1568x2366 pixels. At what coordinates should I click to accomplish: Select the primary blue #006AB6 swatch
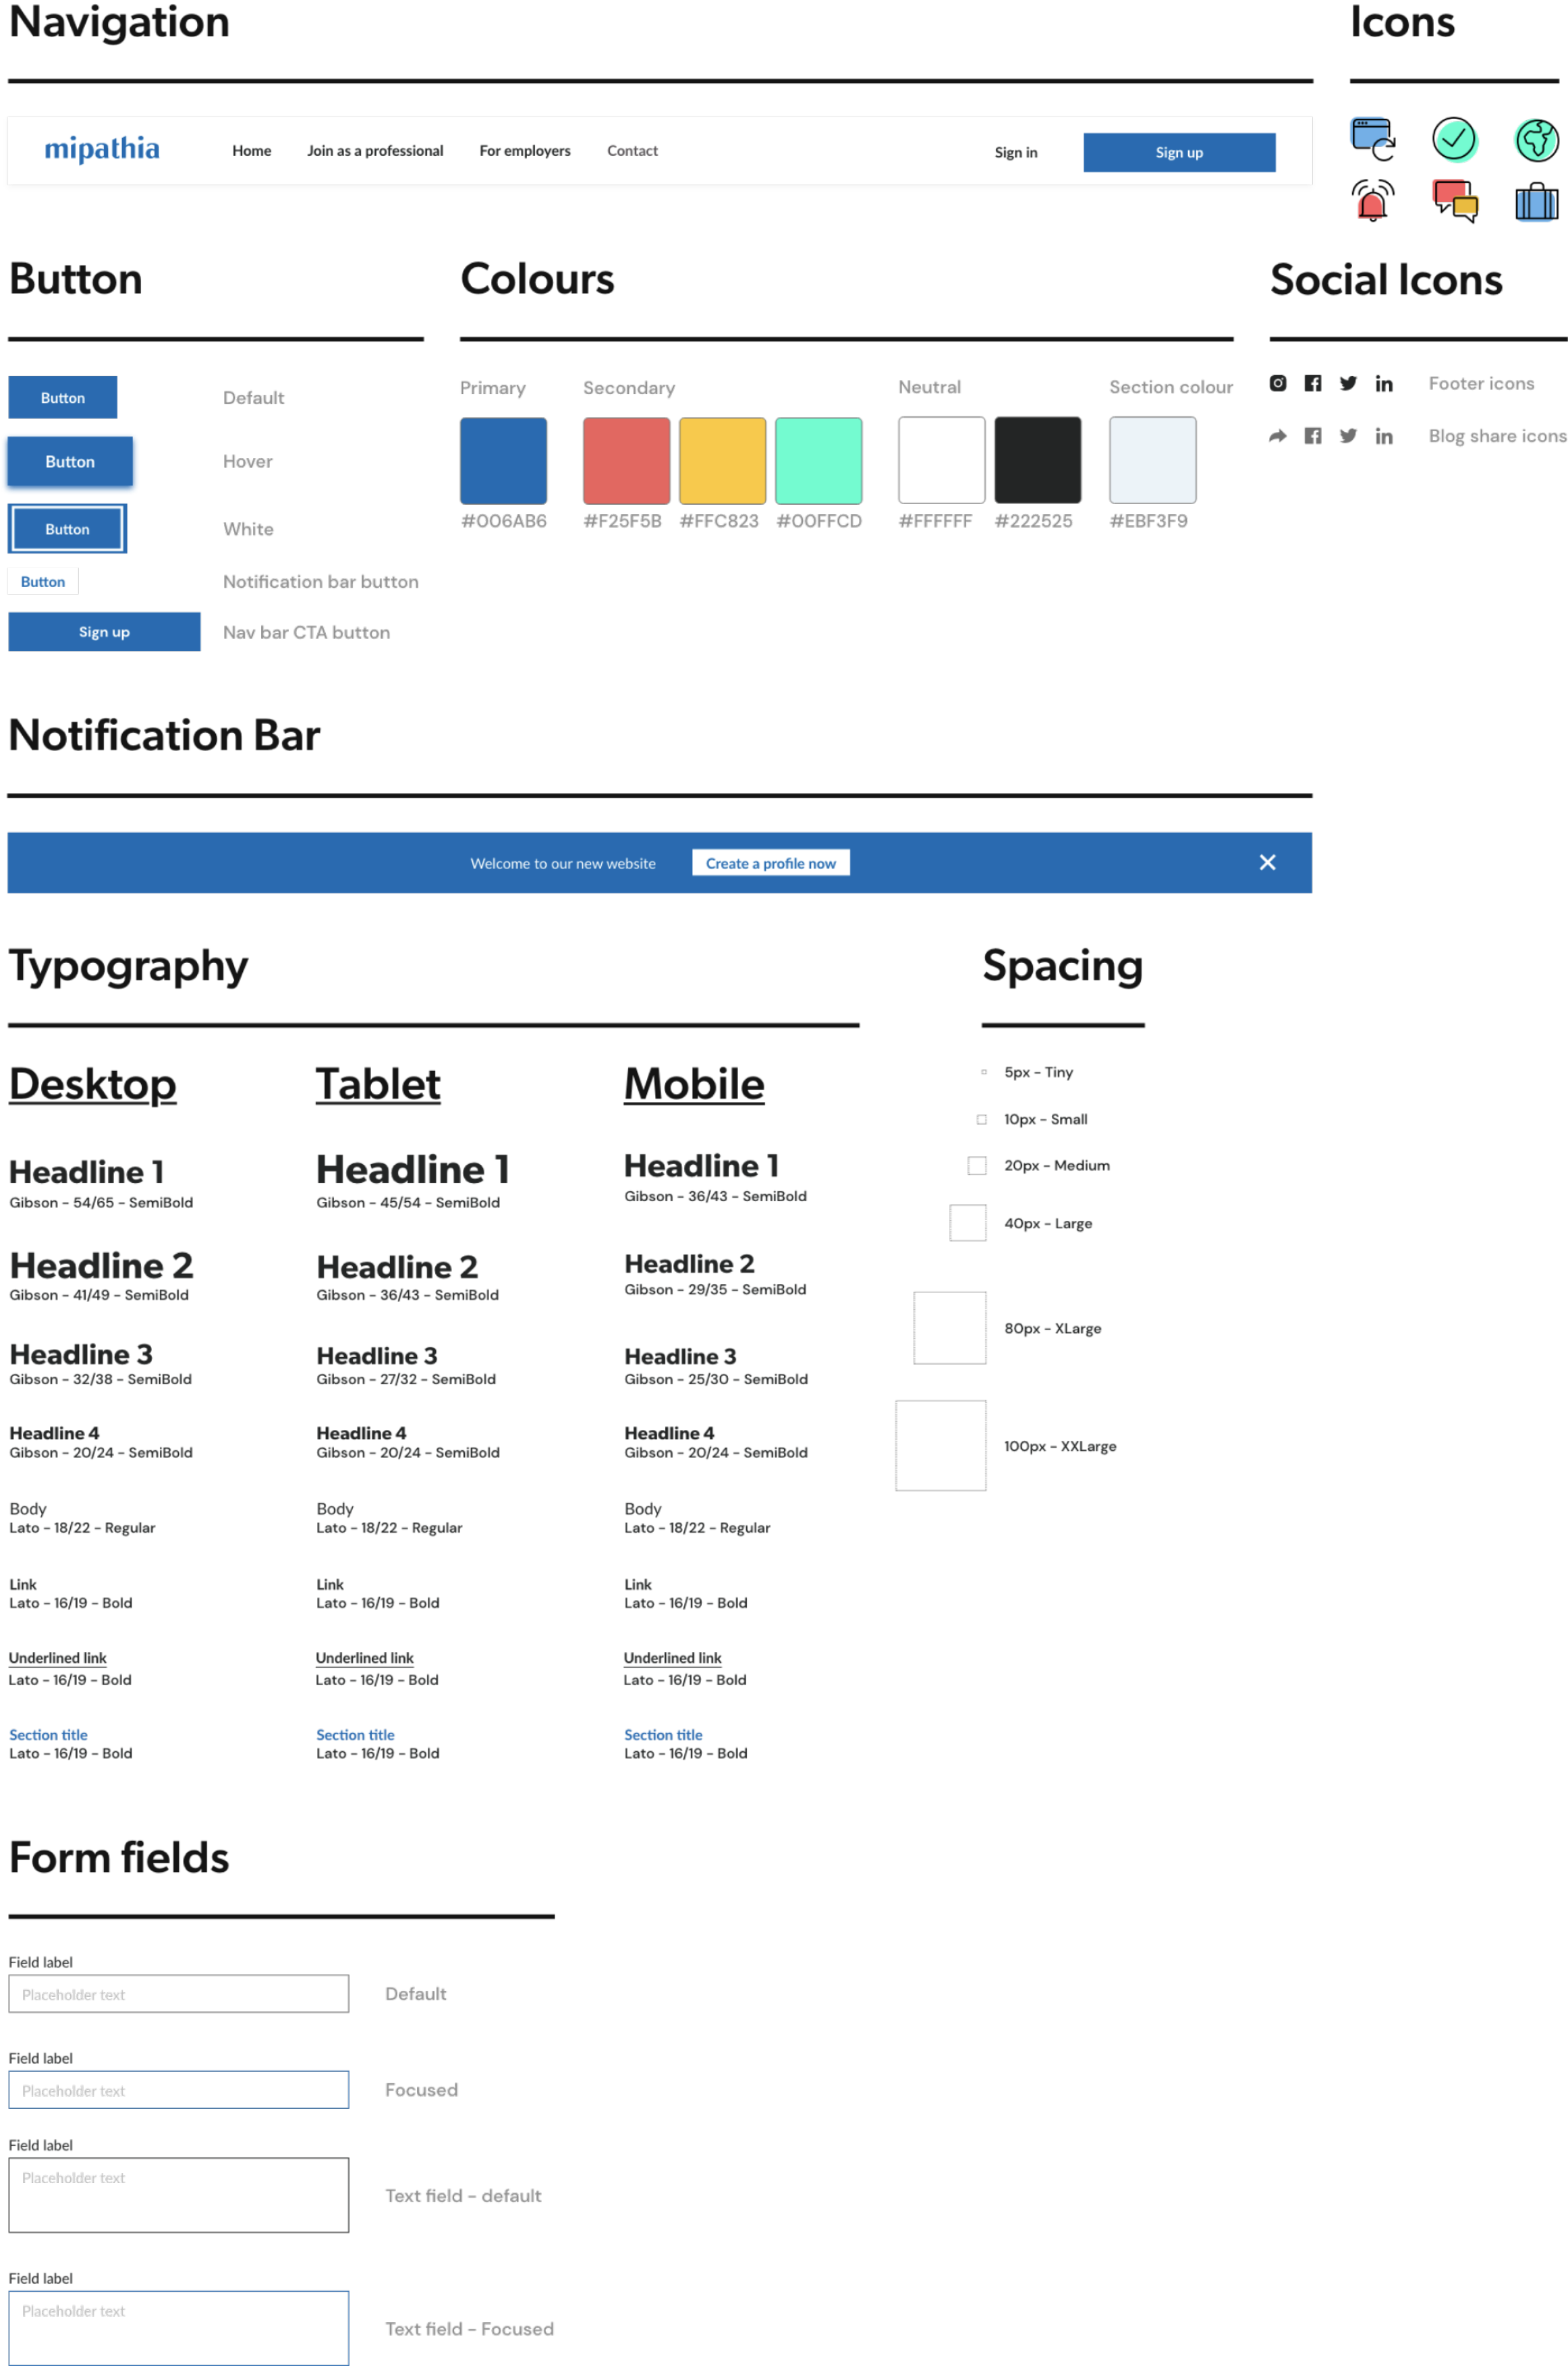pyautogui.click(x=503, y=460)
